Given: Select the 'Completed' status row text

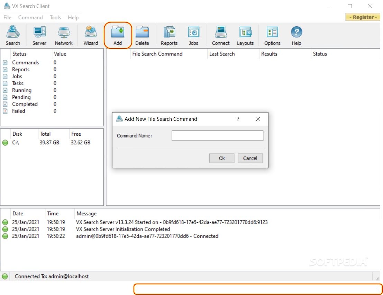Looking at the screenshot, I should (x=25, y=104).
